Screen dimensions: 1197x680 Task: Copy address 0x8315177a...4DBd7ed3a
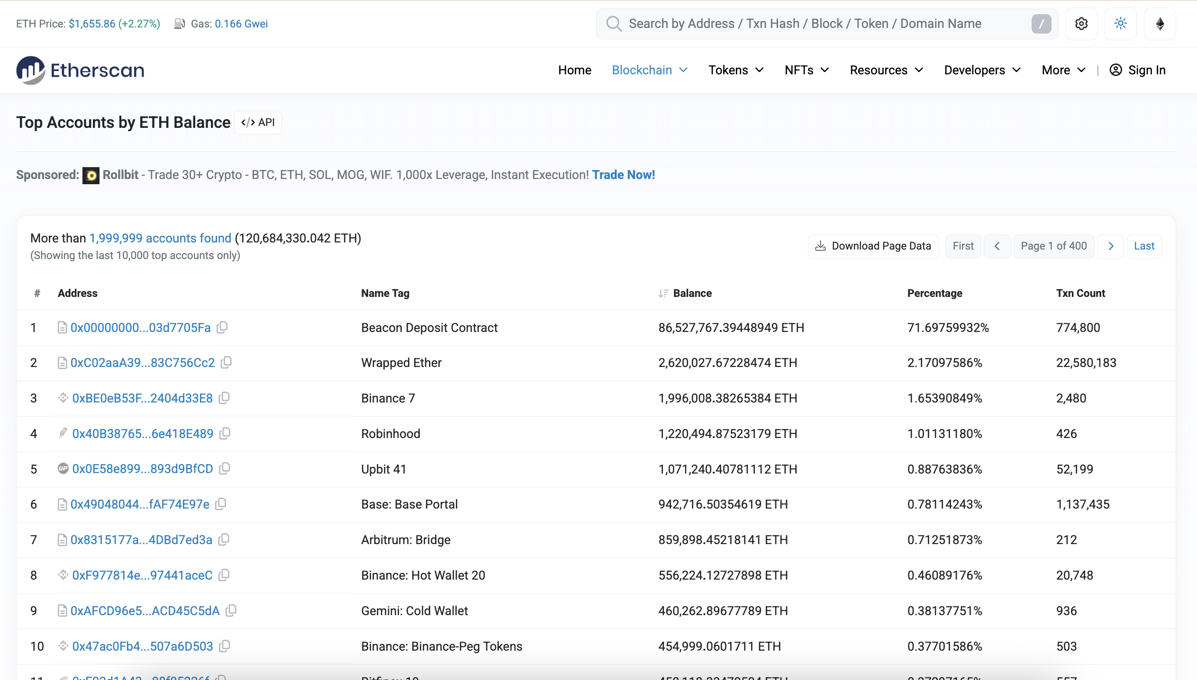click(x=224, y=539)
